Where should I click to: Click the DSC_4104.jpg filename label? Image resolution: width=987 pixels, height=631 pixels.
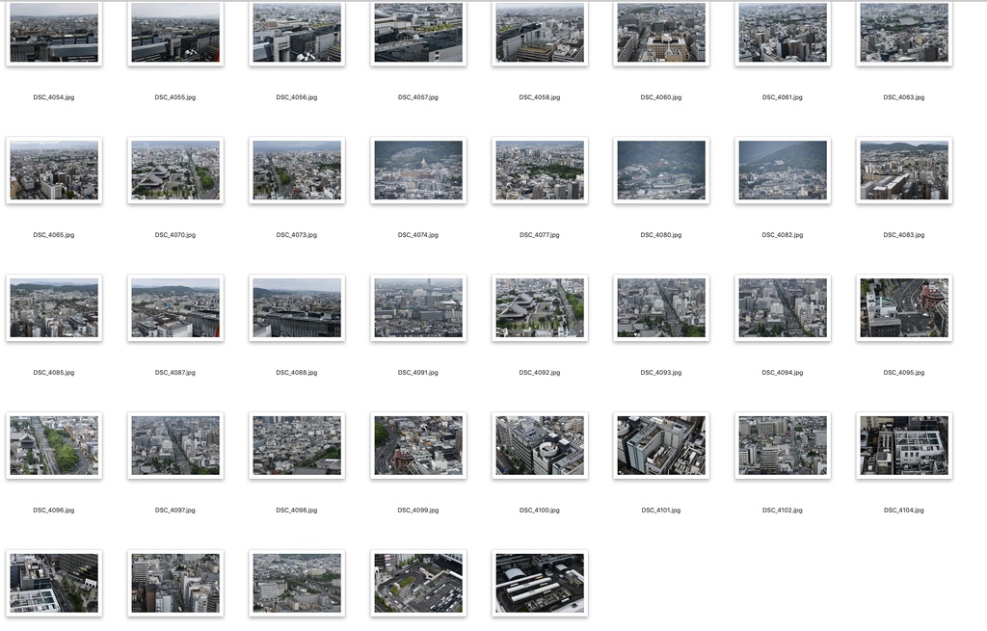coord(903,509)
